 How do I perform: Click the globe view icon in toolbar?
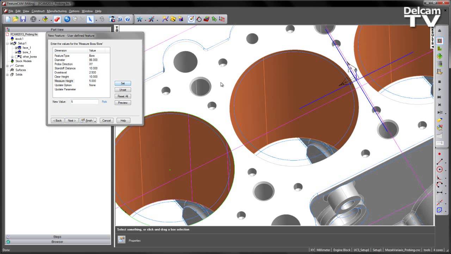point(33,19)
